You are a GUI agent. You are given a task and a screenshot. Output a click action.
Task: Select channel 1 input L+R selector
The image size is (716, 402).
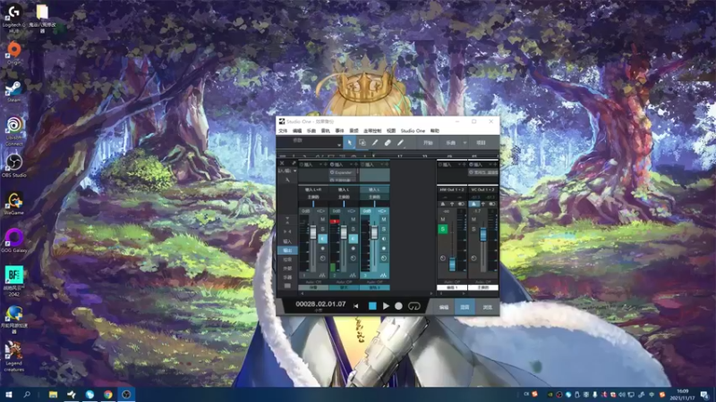(x=313, y=189)
